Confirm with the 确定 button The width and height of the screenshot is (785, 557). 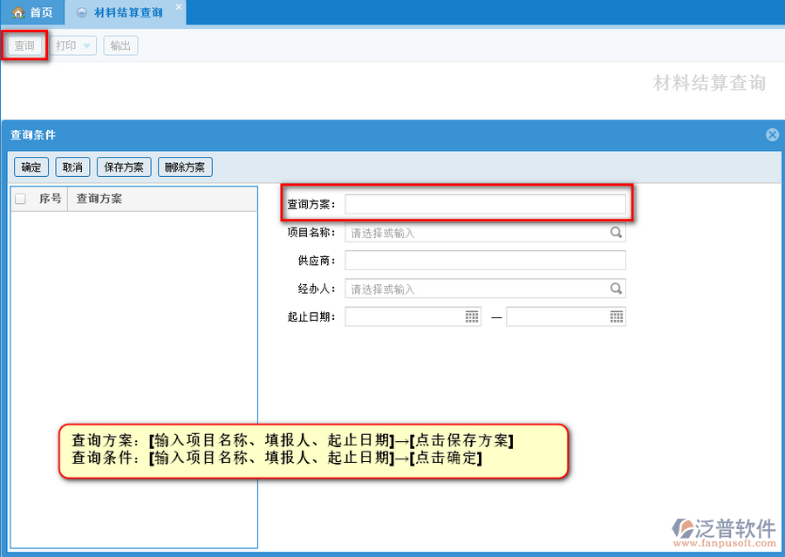tap(31, 167)
